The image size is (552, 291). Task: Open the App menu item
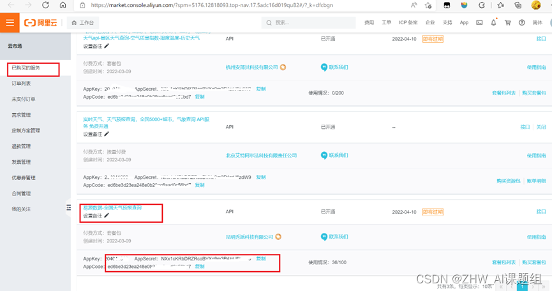464,22
